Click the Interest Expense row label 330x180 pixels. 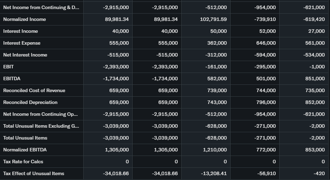click(x=22, y=43)
